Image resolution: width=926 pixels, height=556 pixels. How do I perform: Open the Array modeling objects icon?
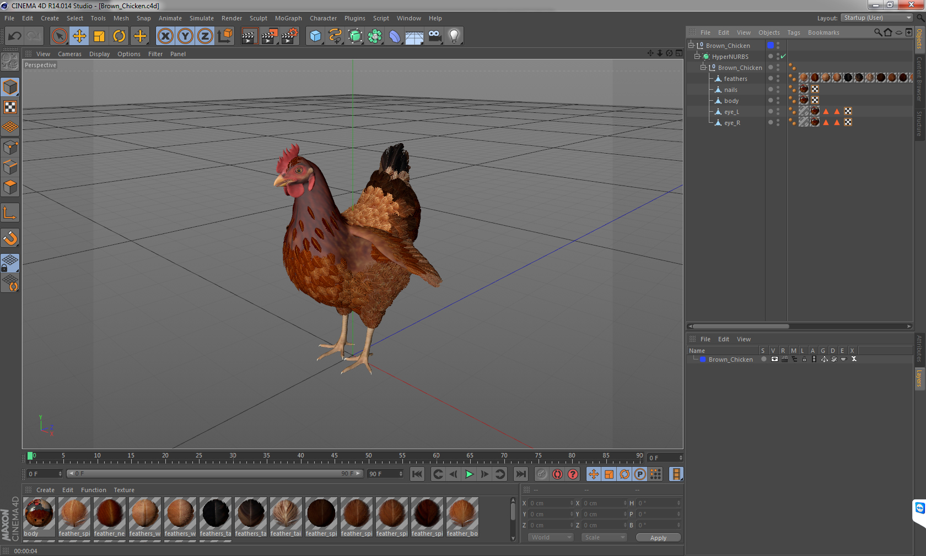375,36
